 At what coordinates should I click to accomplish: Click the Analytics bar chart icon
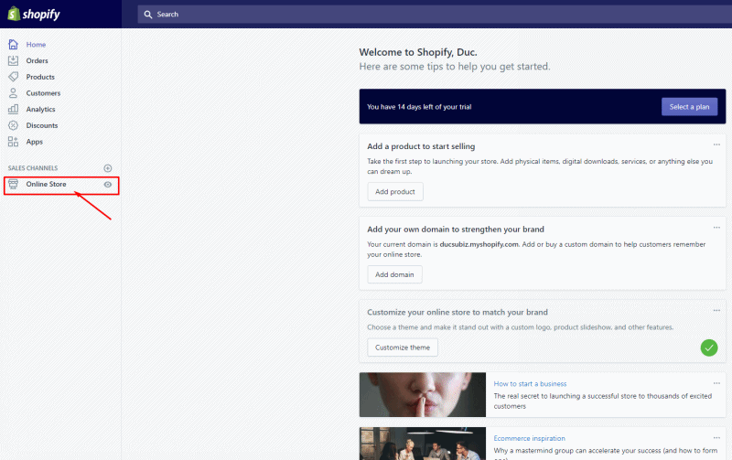[x=13, y=109]
